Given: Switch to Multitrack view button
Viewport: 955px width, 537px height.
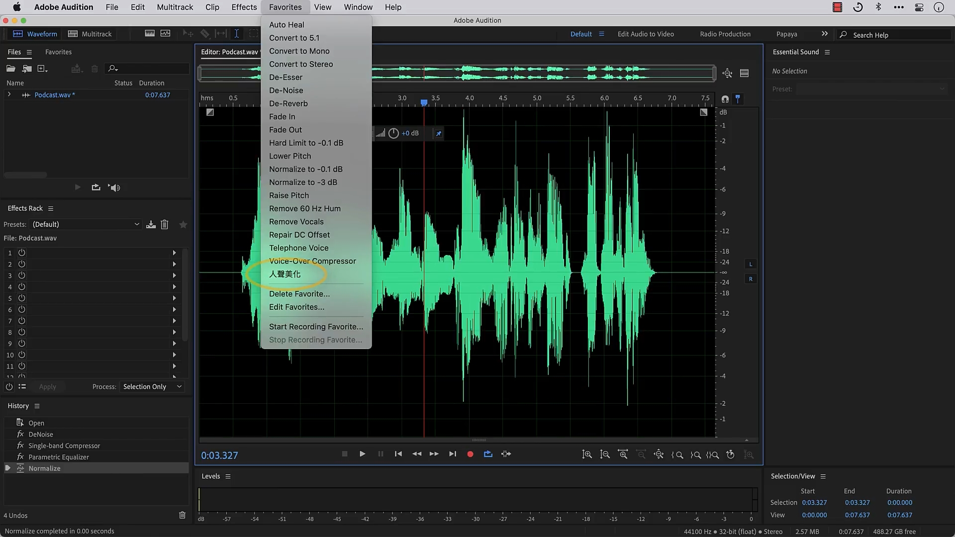Looking at the screenshot, I should click(90, 34).
